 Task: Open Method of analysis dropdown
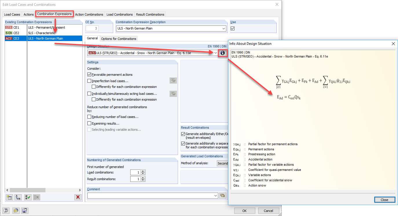pyautogui.click(x=222, y=163)
